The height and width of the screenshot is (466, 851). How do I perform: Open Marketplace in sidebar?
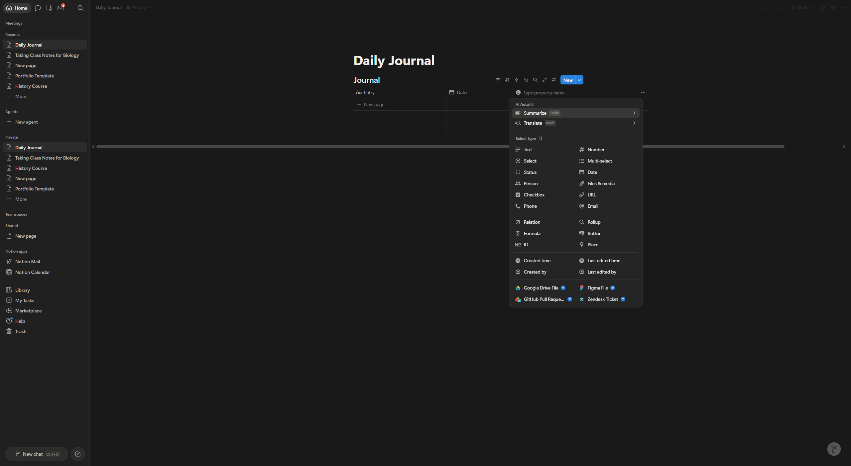pos(45,310)
